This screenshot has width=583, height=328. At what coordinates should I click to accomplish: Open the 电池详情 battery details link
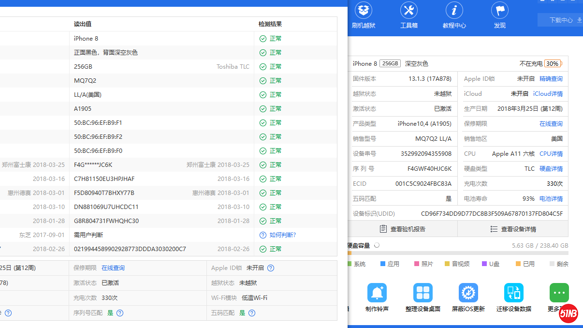point(551,199)
